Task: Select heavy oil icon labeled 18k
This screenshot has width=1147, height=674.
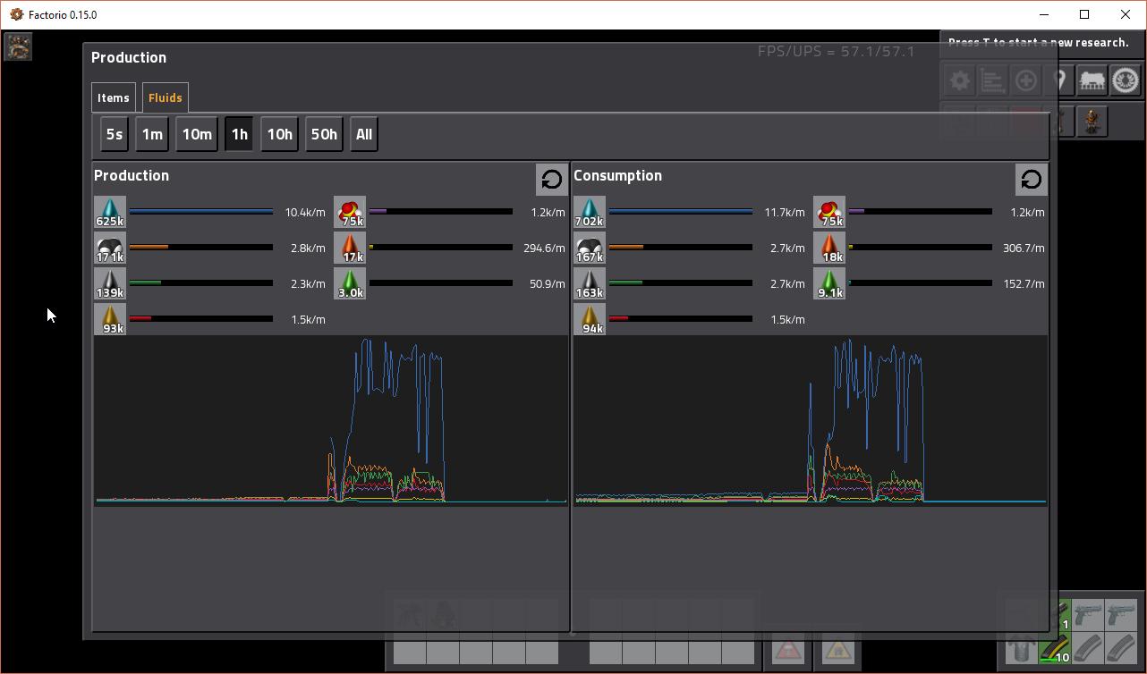Action: pos(829,248)
